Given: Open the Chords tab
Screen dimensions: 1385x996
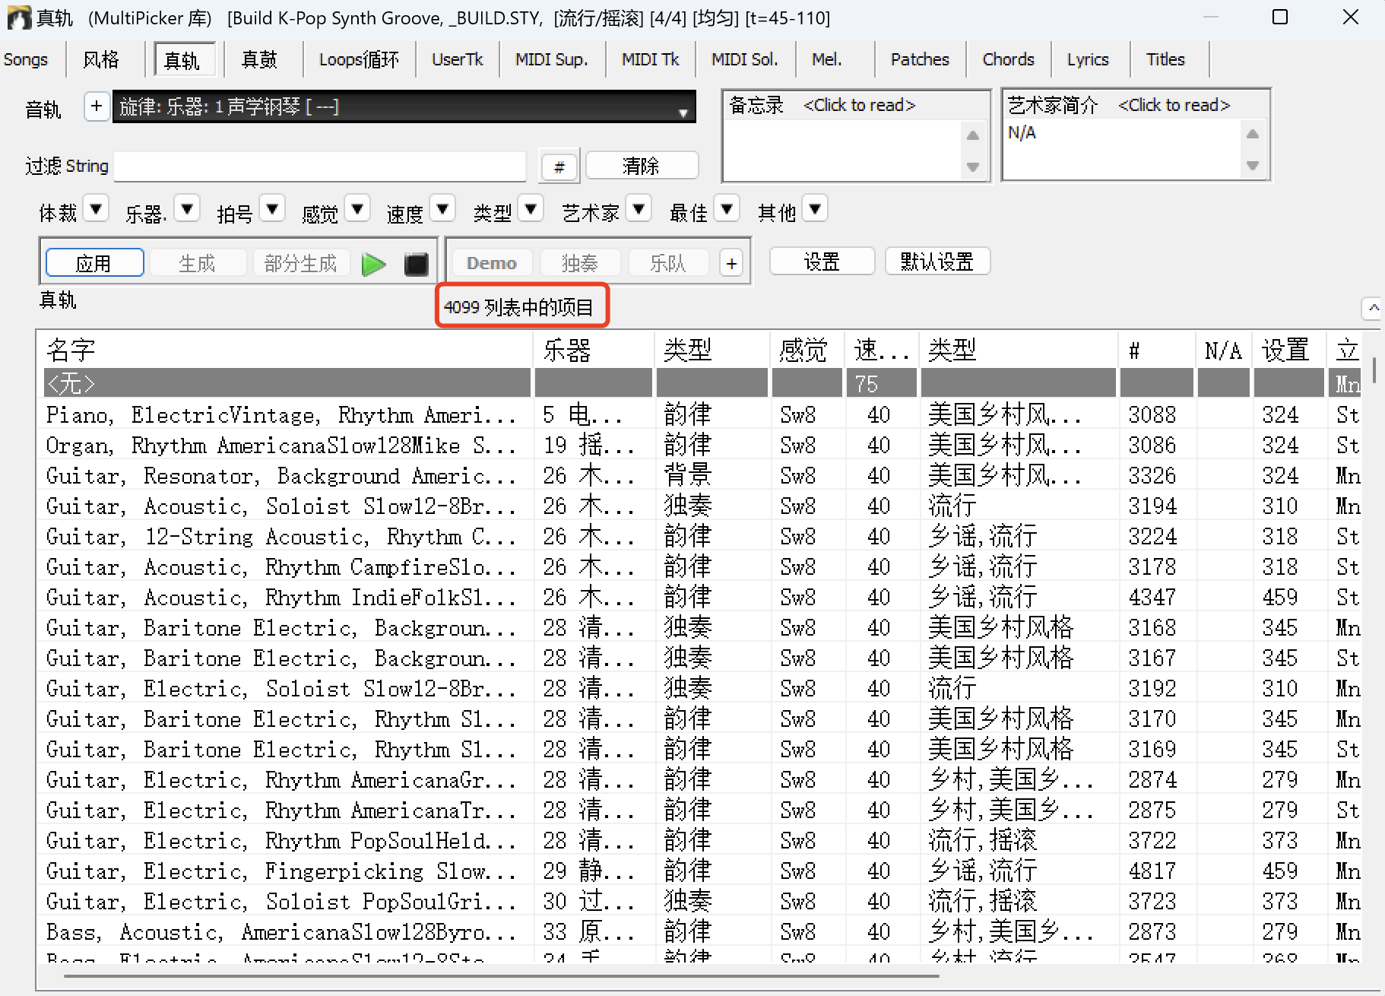Looking at the screenshot, I should coord(1009,59).
